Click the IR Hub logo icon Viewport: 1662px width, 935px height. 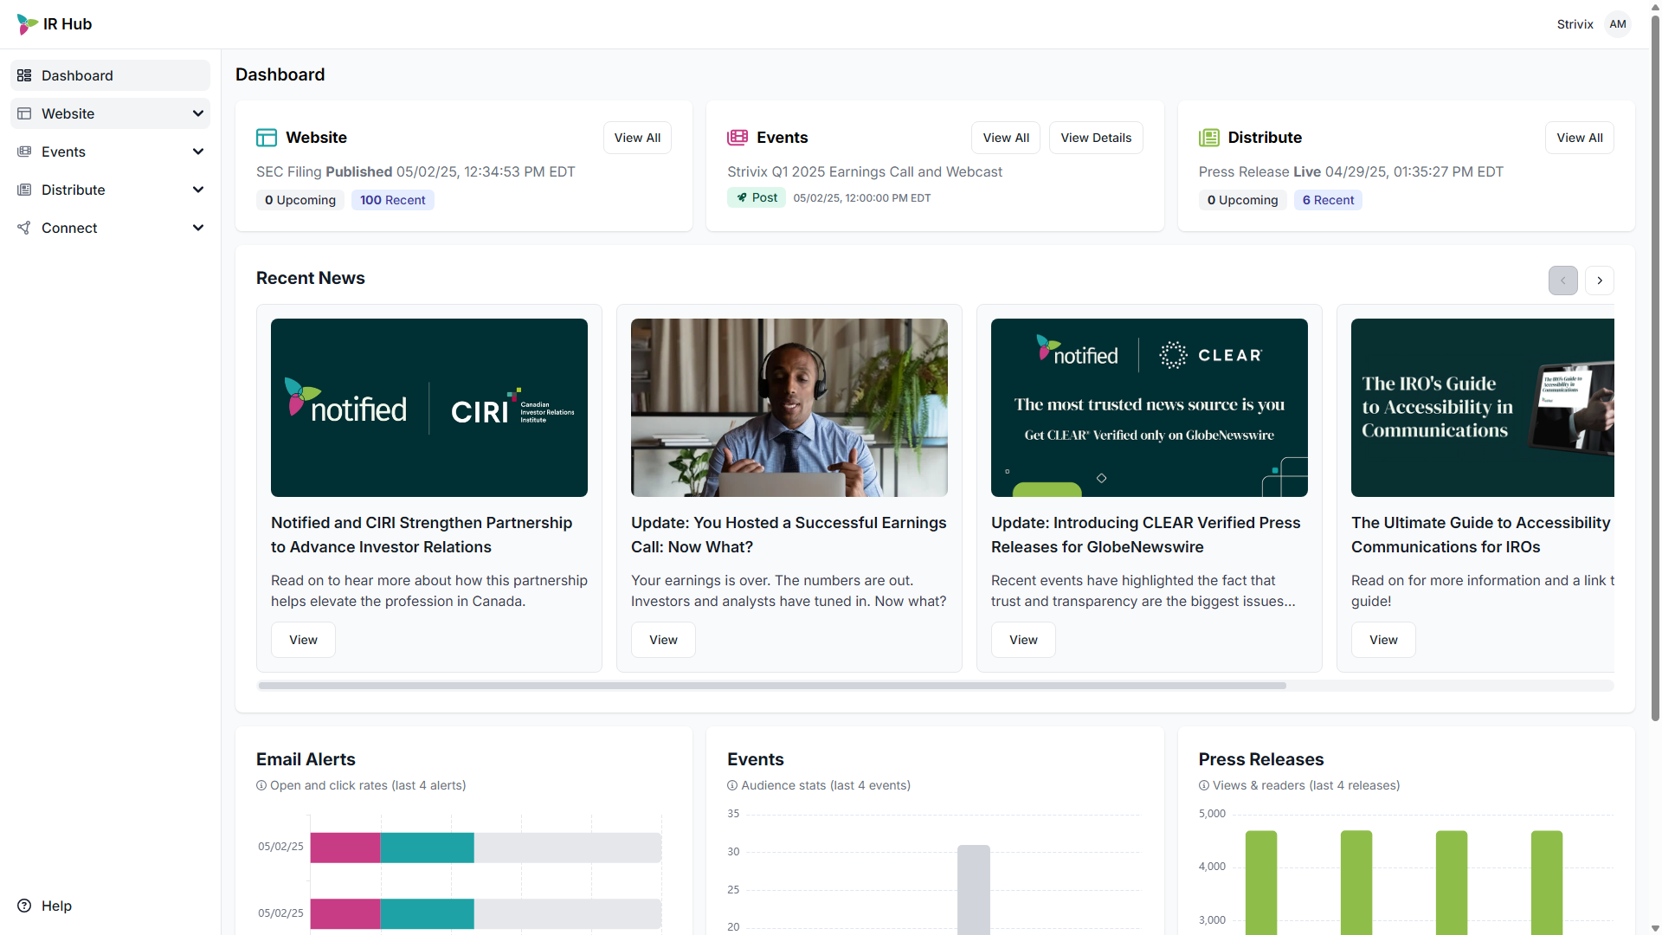[x=25, y=23]
